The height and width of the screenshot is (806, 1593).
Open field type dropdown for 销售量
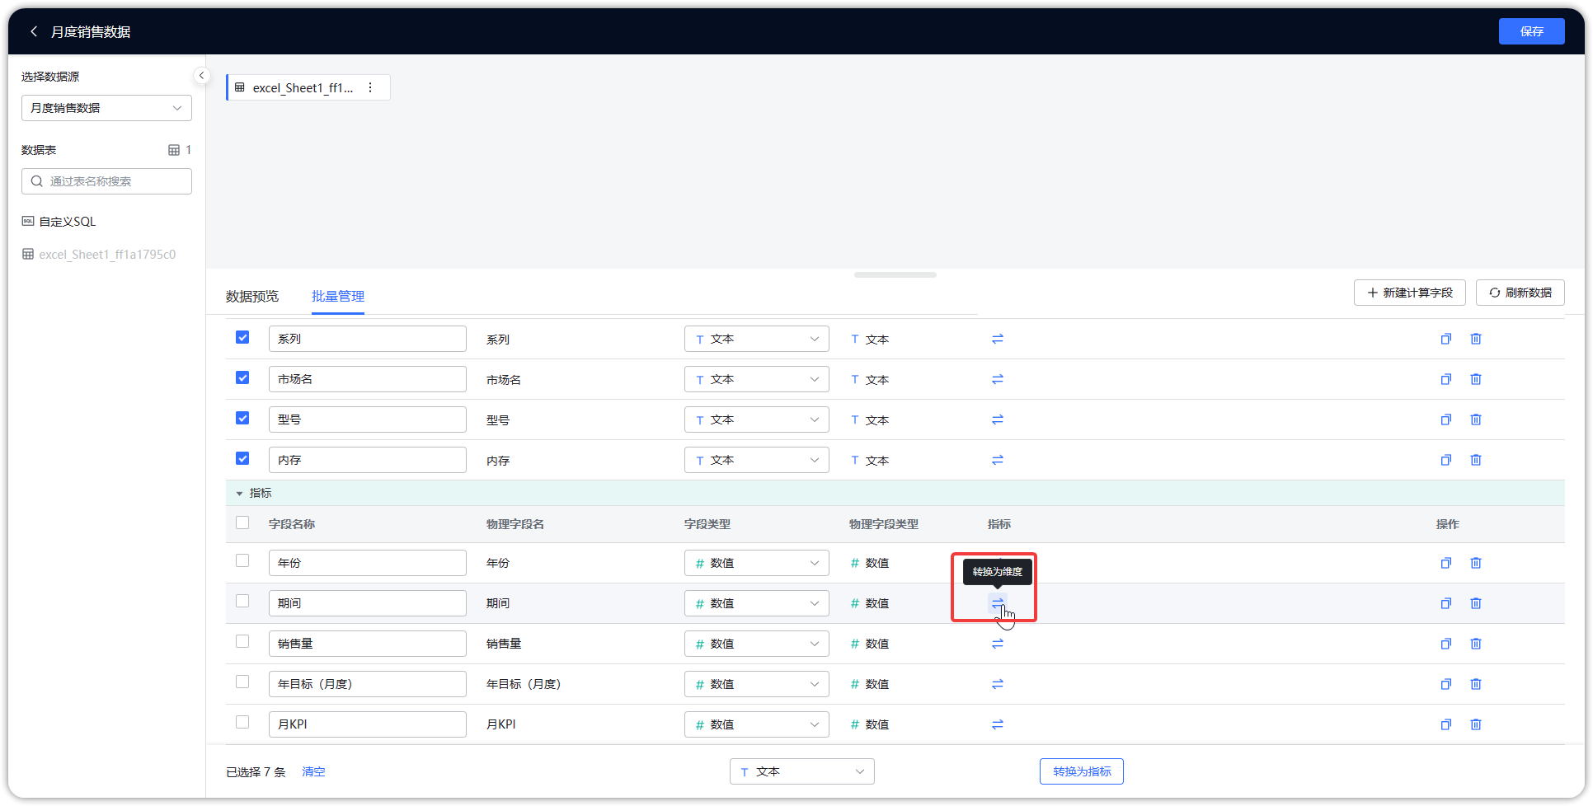[756, 644]
